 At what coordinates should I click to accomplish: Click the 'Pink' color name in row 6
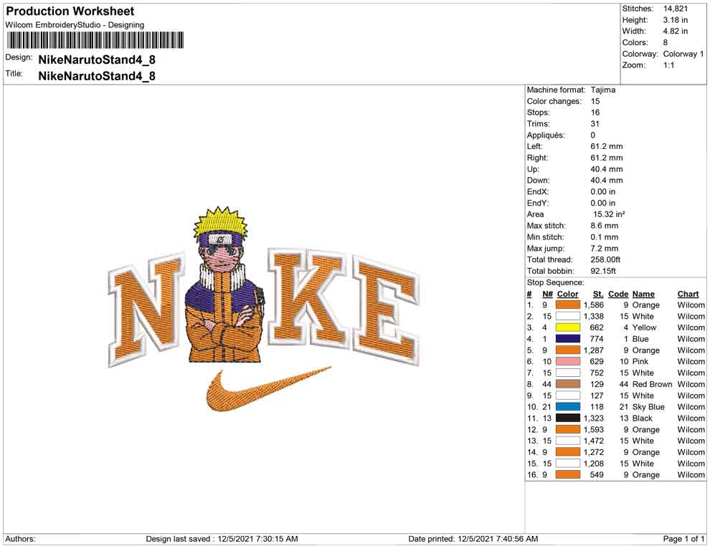(x=640, y=361)
